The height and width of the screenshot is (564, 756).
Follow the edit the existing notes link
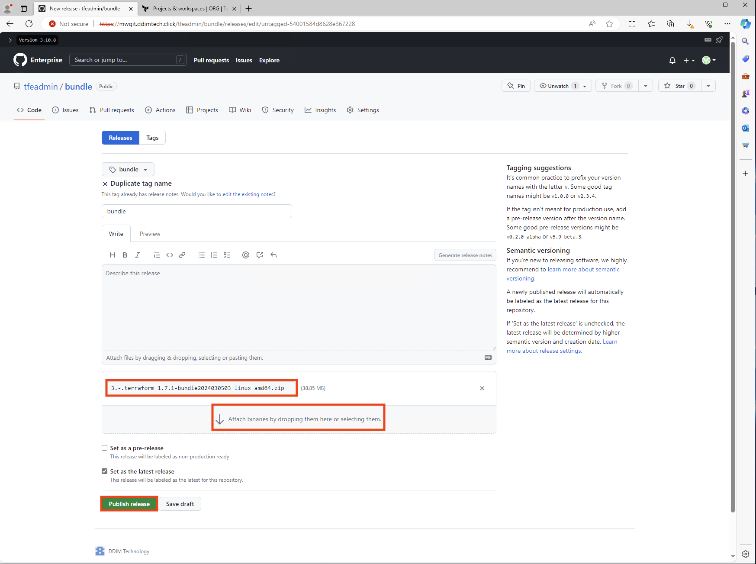click(248, 194)
